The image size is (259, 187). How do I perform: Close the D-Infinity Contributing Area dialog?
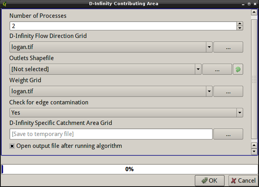[253, 4]
